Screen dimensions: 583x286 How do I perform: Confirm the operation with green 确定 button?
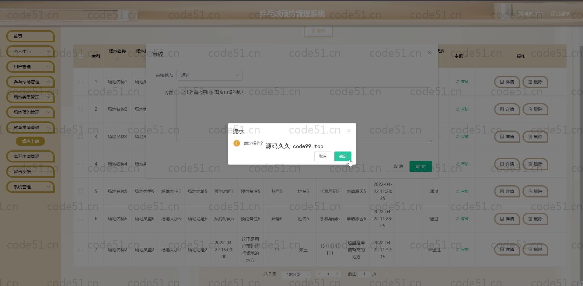(343, 156)
